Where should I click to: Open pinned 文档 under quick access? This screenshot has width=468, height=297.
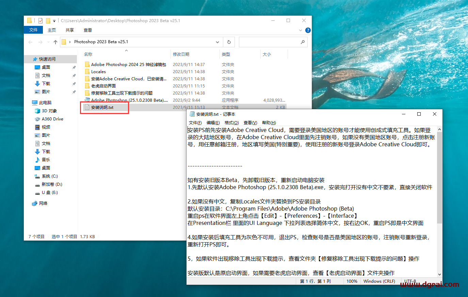[46, 75]
